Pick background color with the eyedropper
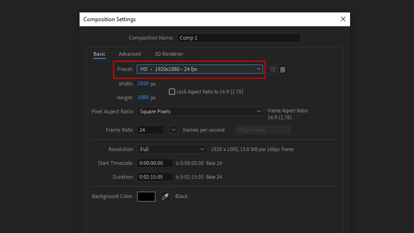The image size is (414, 233). pyautogui.click(x=165, y=197)
